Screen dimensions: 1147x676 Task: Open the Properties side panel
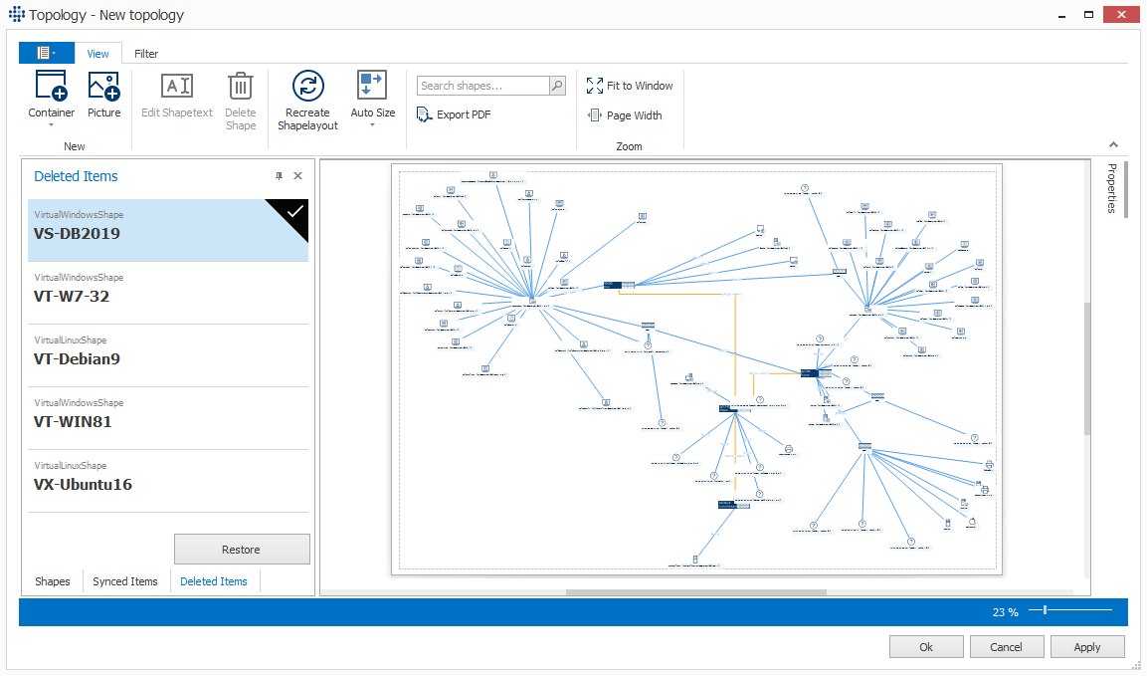coord(1112,188)
